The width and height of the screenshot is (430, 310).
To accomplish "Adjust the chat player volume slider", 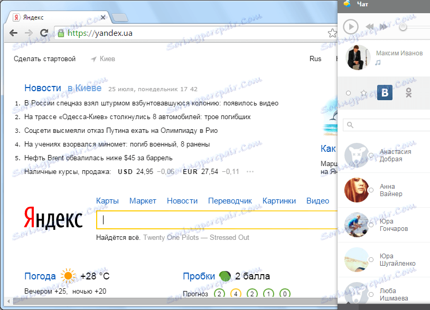I will pos(403,27).
